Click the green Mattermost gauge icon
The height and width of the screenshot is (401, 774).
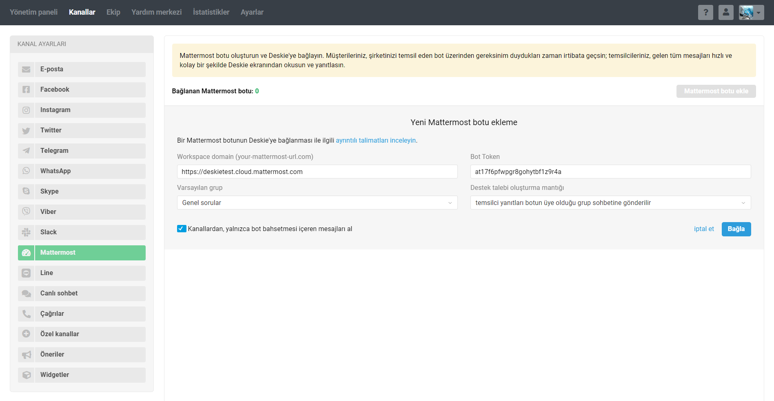(26, 253)
